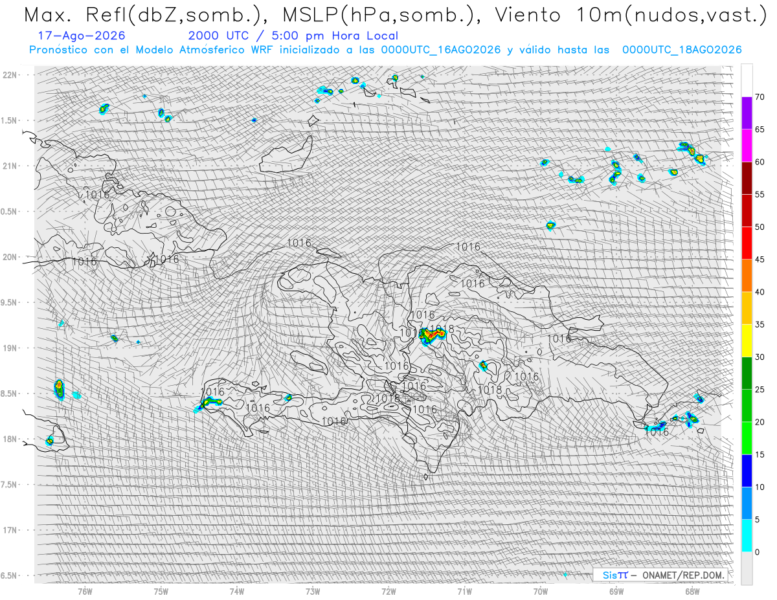Click the '18N' latitude axis label
The height and width of the screenshot is (600, 777).
click(10, 439)
